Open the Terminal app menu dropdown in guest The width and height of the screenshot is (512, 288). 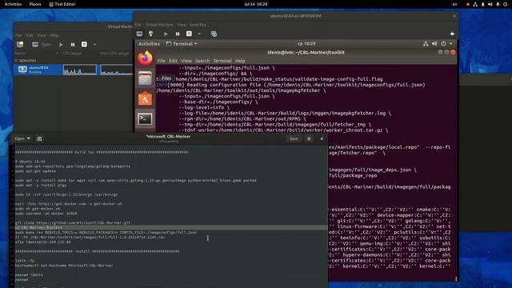point(182,44)
